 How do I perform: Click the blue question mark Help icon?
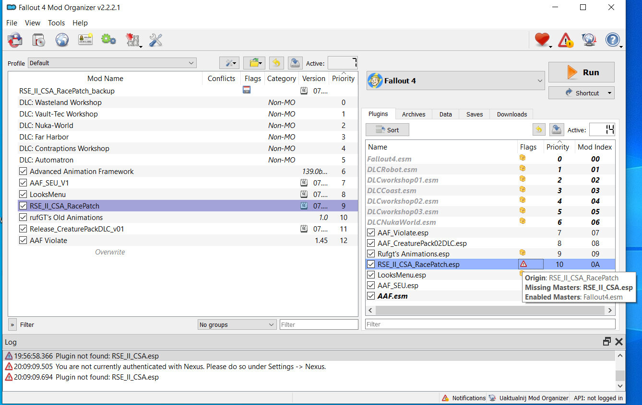click(x=613, y=40)
